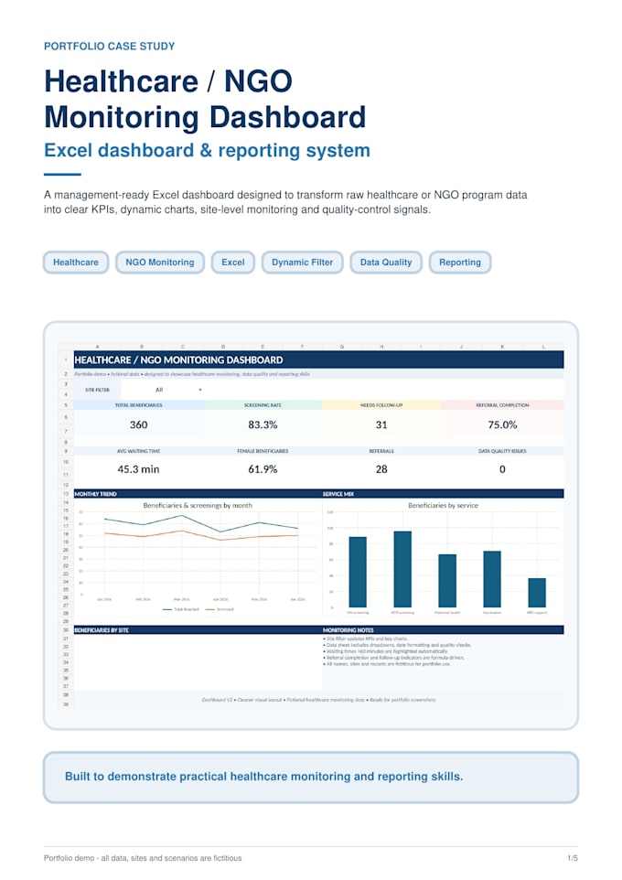Click the Reporting tag pill
The width and height of the screenshot is (622, 880).
[460, 263]
